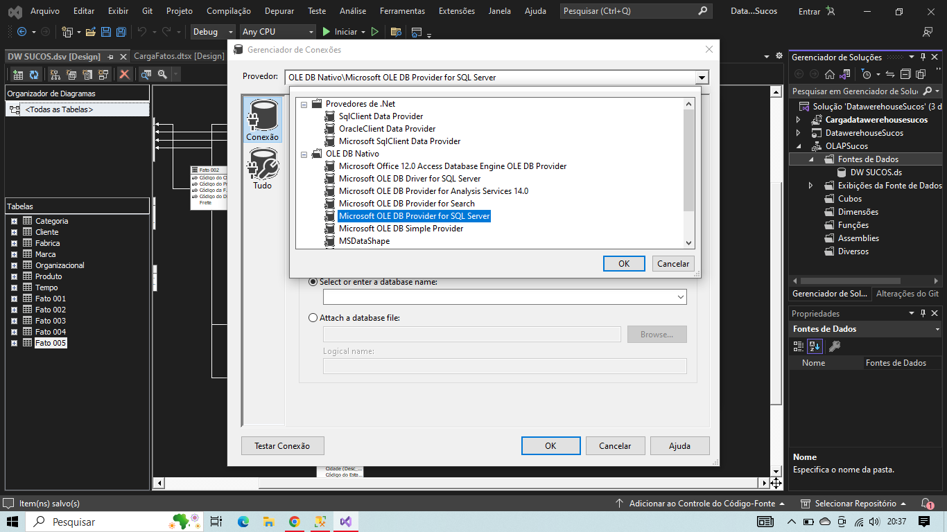Open the notifications bell in status bar
The width and height of the screenshot is (947, 532).
(927, 504)
